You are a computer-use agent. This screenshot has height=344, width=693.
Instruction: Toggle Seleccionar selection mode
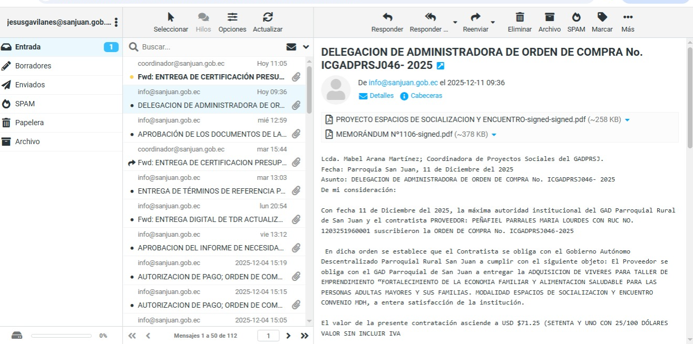click(x=171, y=18)
